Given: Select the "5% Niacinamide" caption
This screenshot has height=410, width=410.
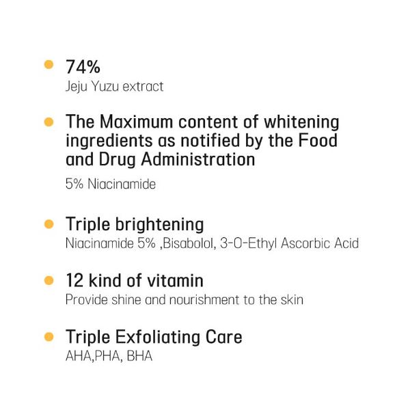Looking at the screenshot, I should [111, 184].
